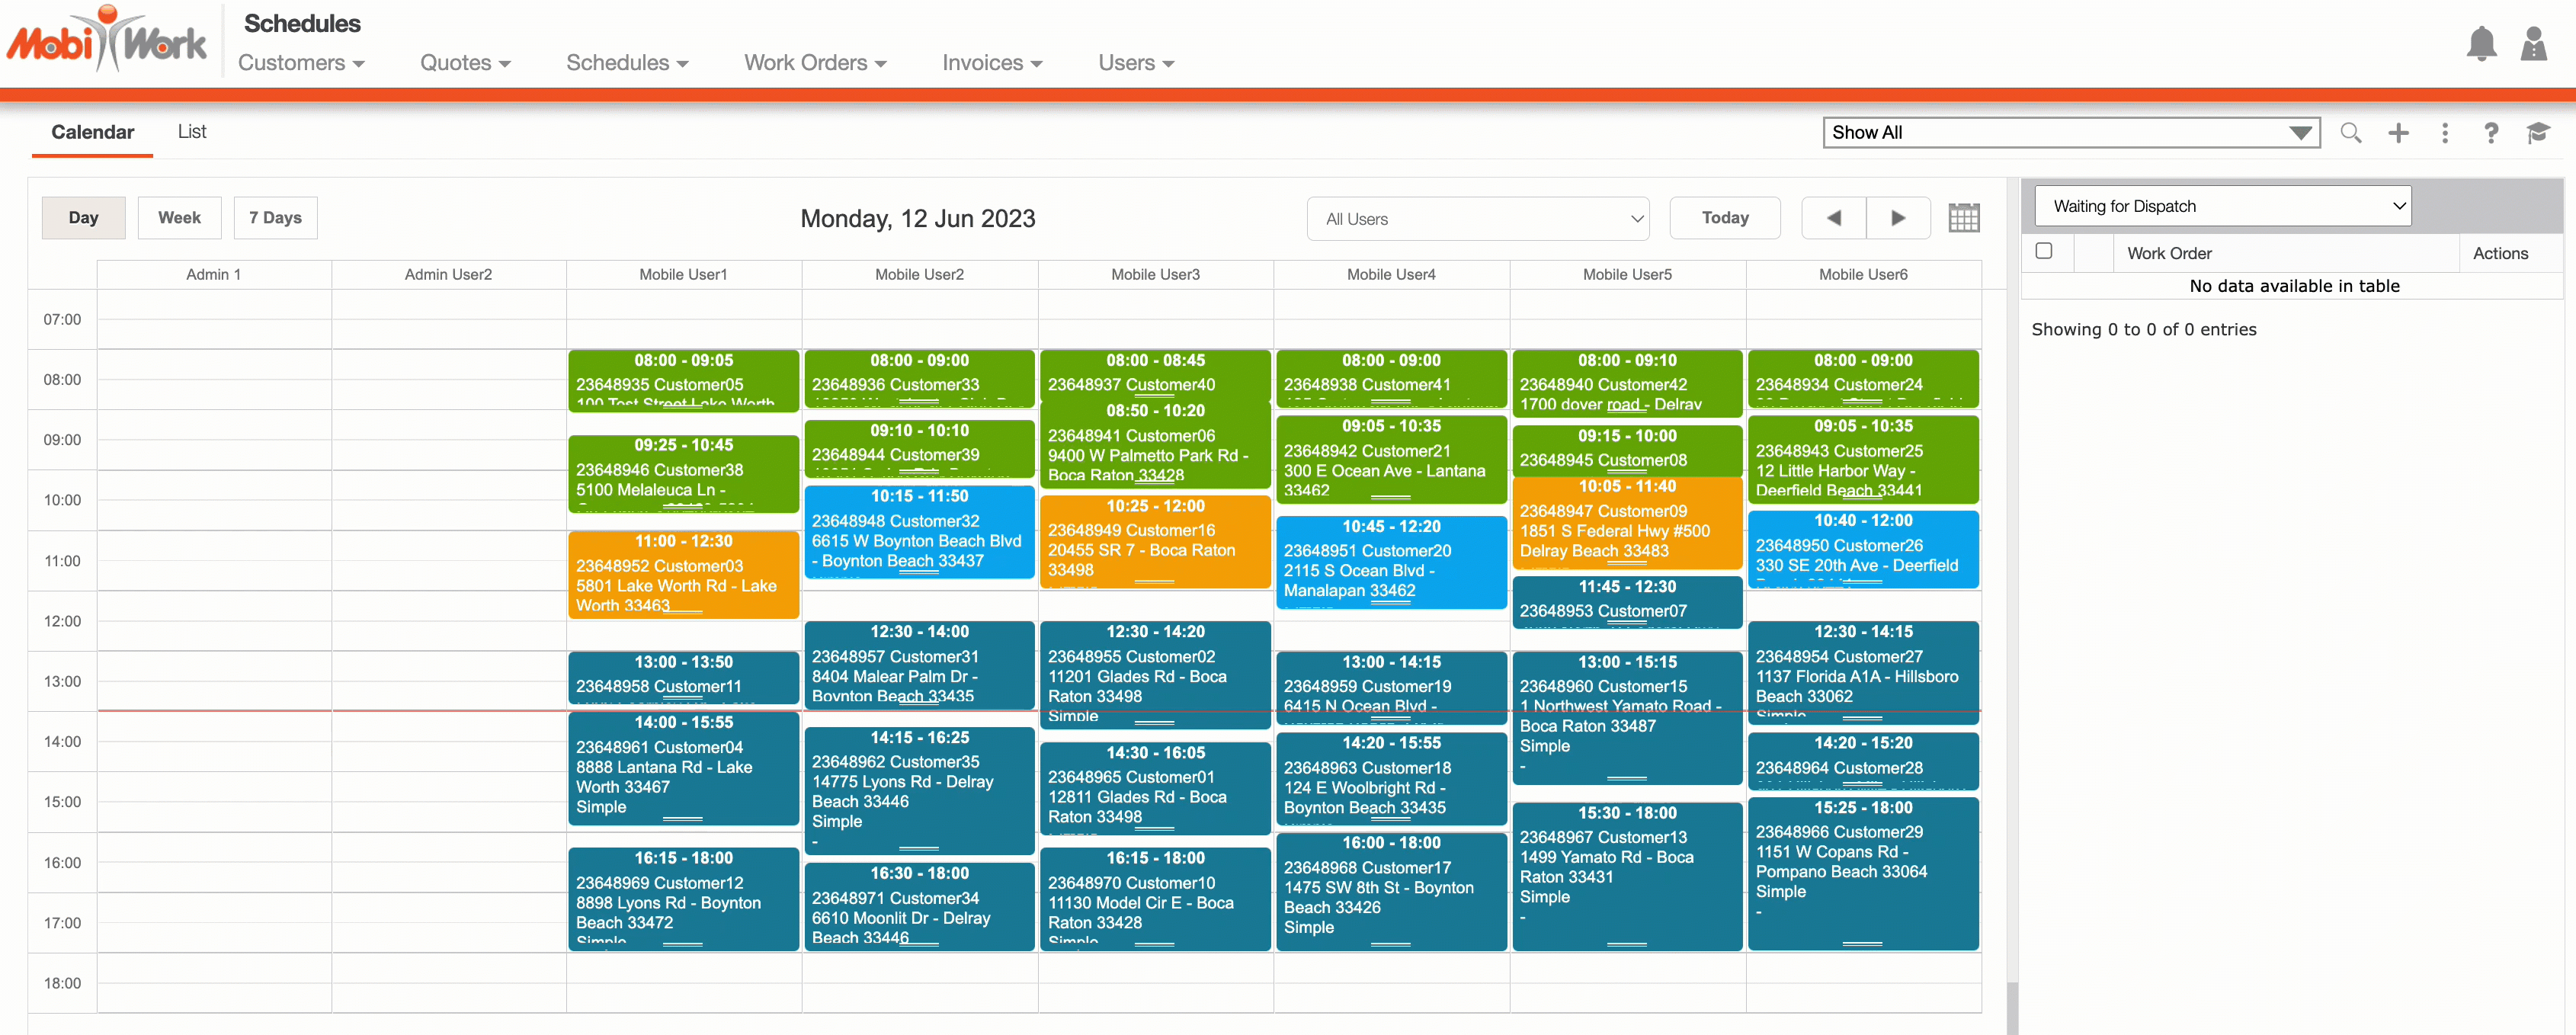The height and width of the screenshot is (1035, 2576).
Task: Go to next day arrow
Action: point(1897,218)
